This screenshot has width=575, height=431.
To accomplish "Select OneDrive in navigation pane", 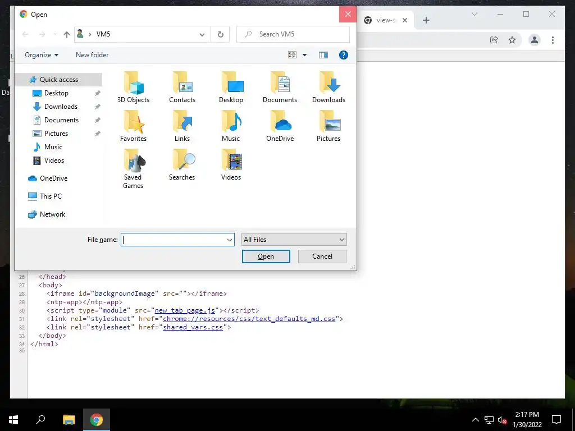I will (x=53, y=178).
